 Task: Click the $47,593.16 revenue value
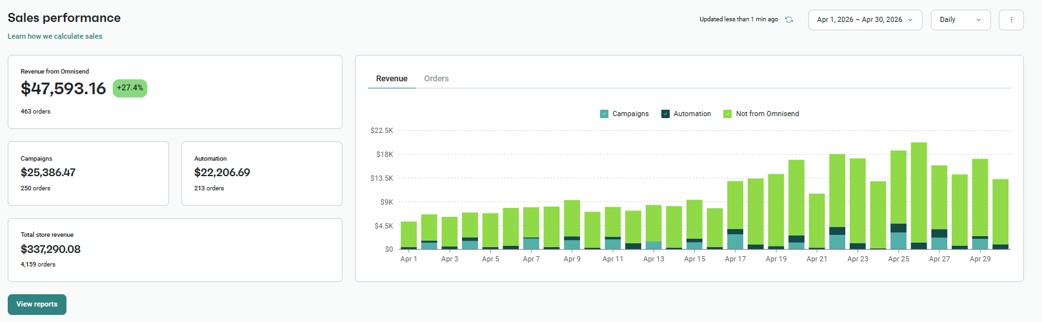[x=63, y=88]
